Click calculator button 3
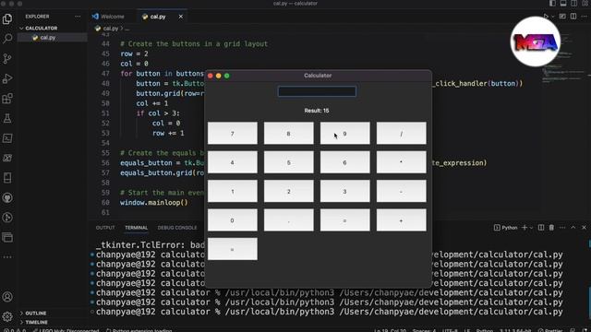Screen dimensions: 591x332 pyautogui.click(x=344, y=191)
